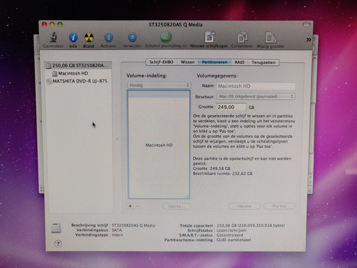Click 'ST3250820AS Q Media' description value

point(133,226)
